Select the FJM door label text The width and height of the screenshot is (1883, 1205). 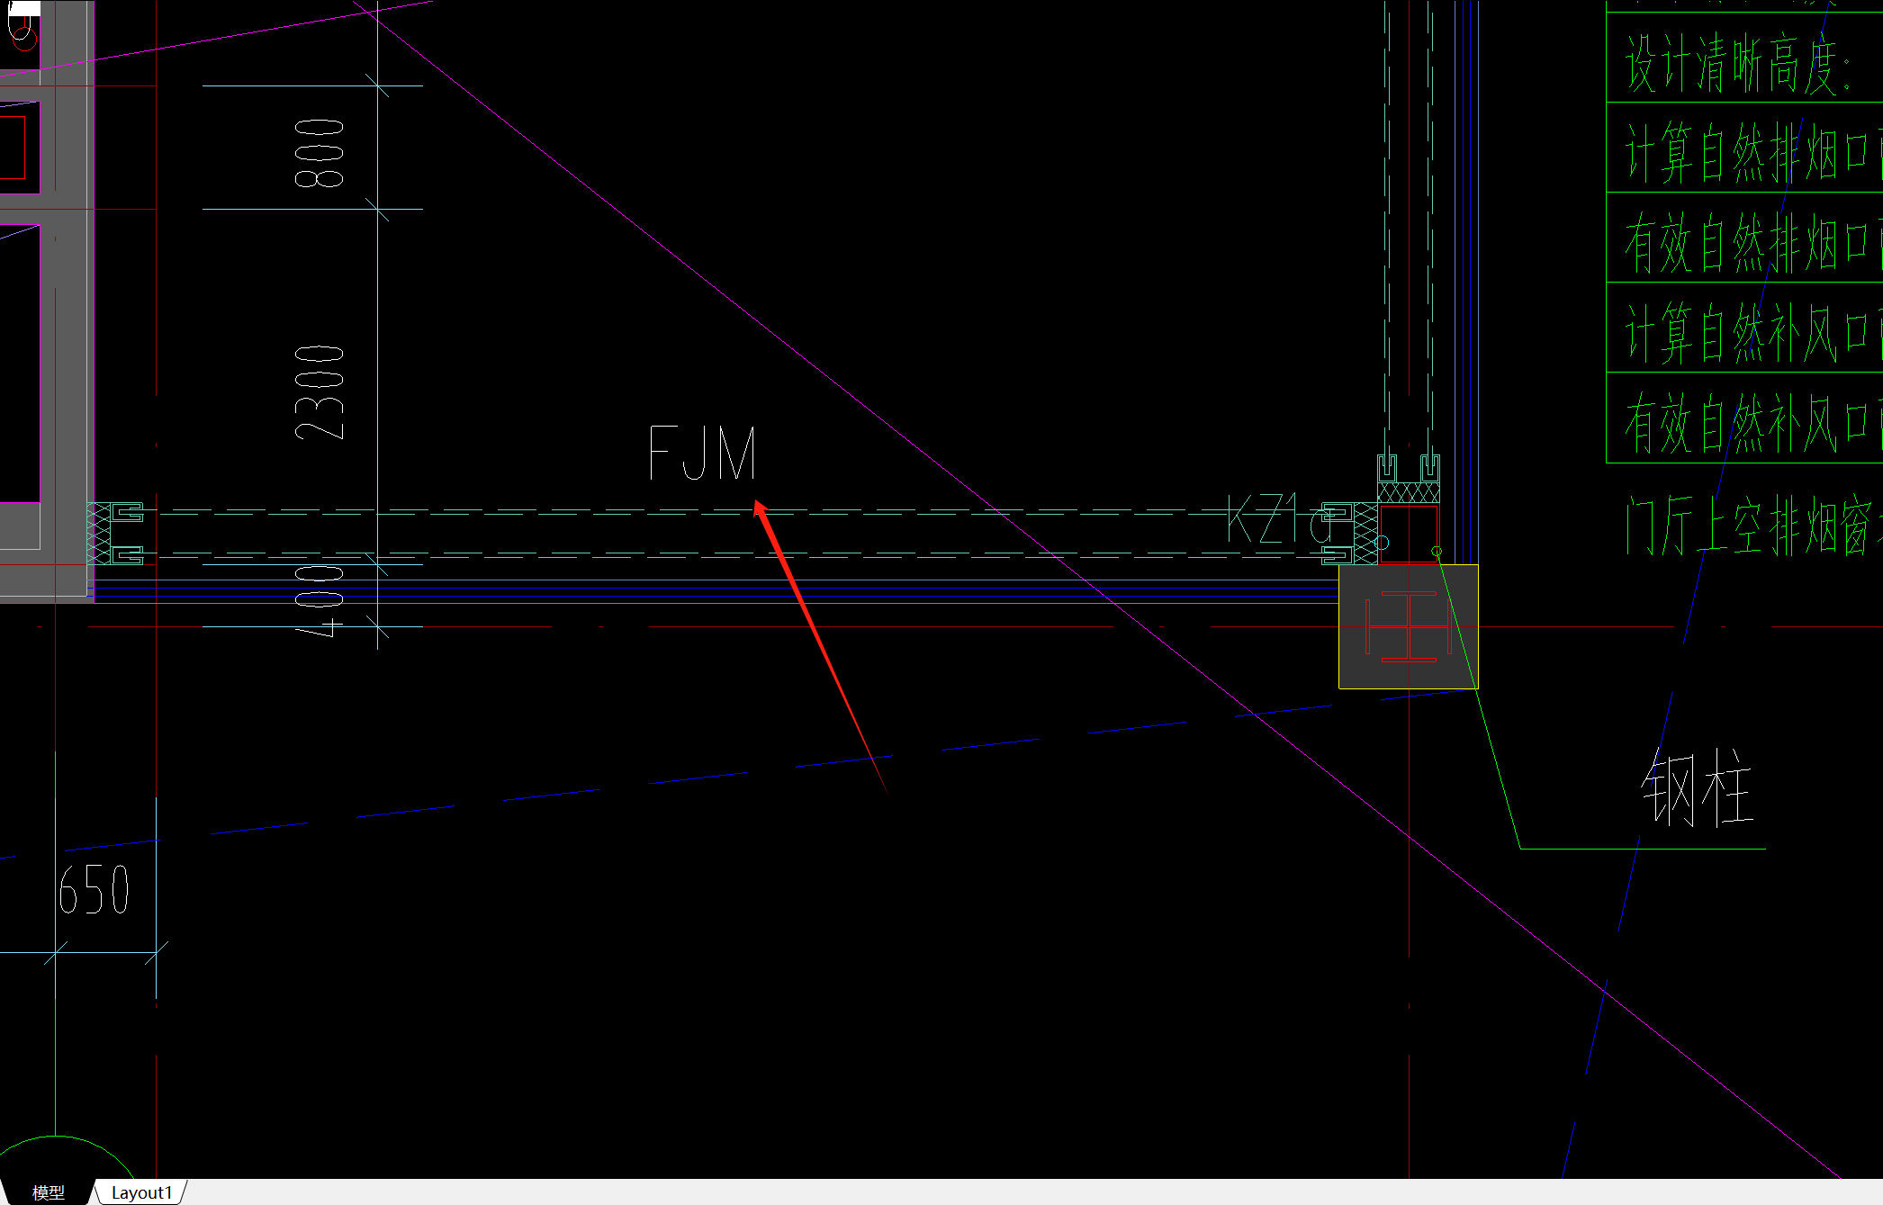pos(702,454)
